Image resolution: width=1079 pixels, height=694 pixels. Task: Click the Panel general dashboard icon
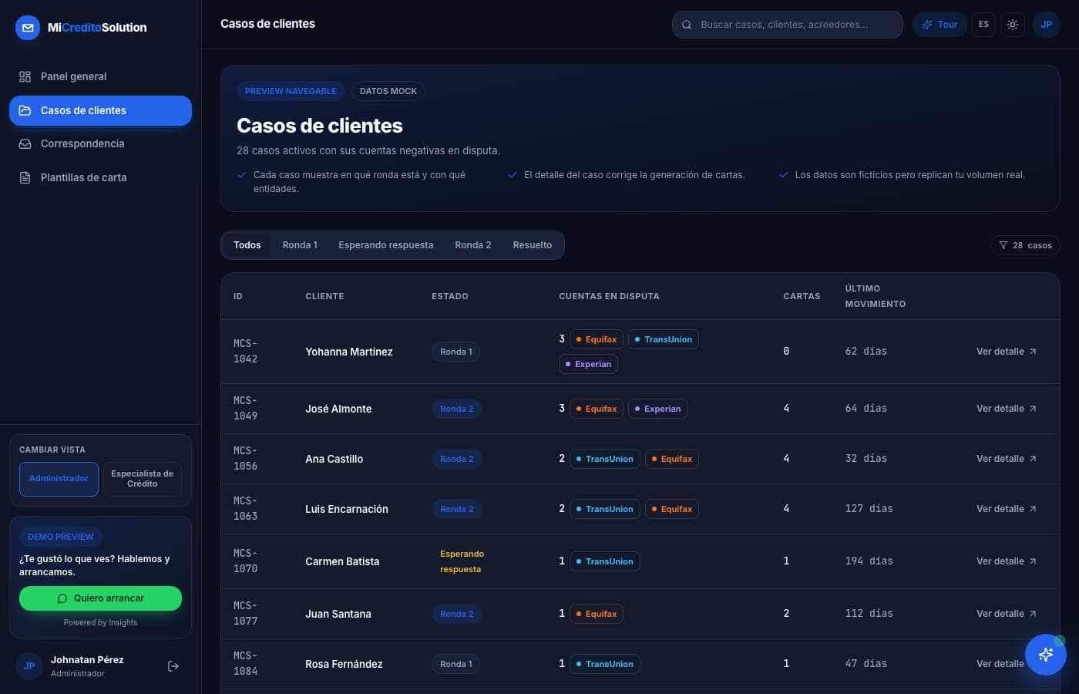pyautogui.click(x=25, y=76)
